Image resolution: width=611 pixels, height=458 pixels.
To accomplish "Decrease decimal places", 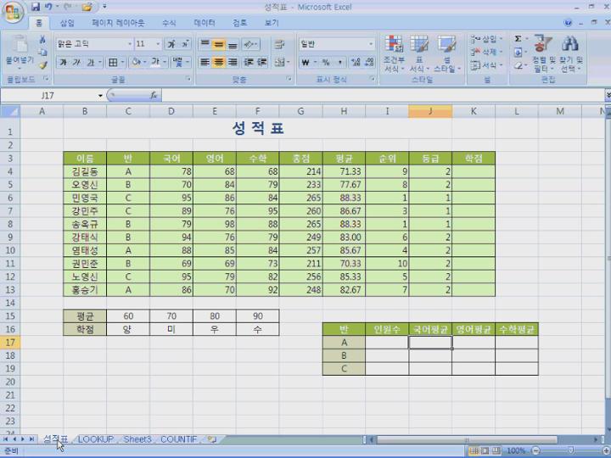I will [369, 62].
